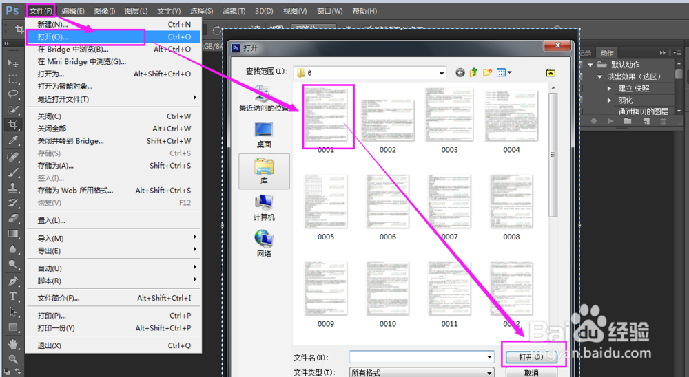
Task: Open the Libraries location in dialog sidebar
Action: tap(264, 171)
